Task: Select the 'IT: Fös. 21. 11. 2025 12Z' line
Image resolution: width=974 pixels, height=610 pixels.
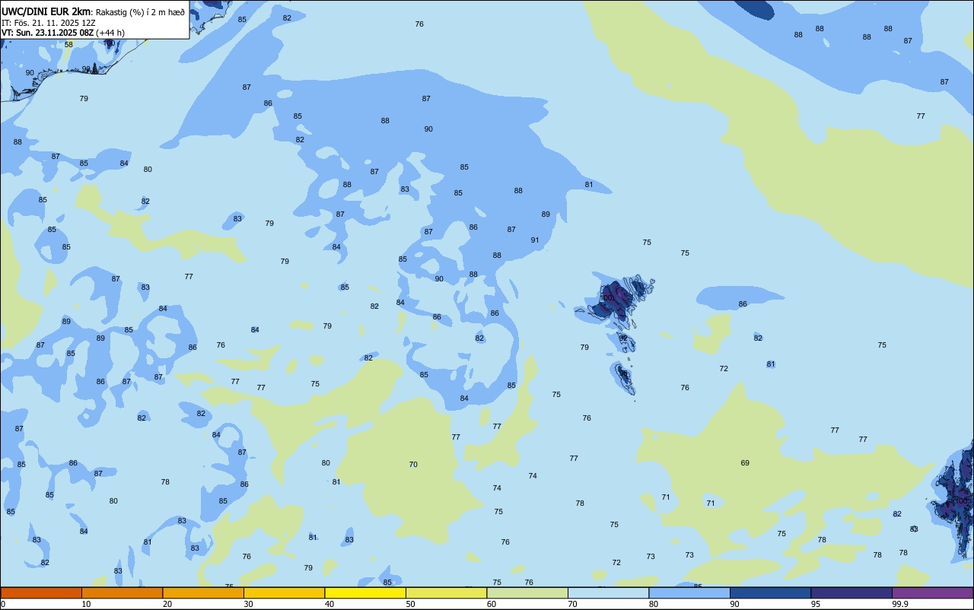Action: (49, 23)
